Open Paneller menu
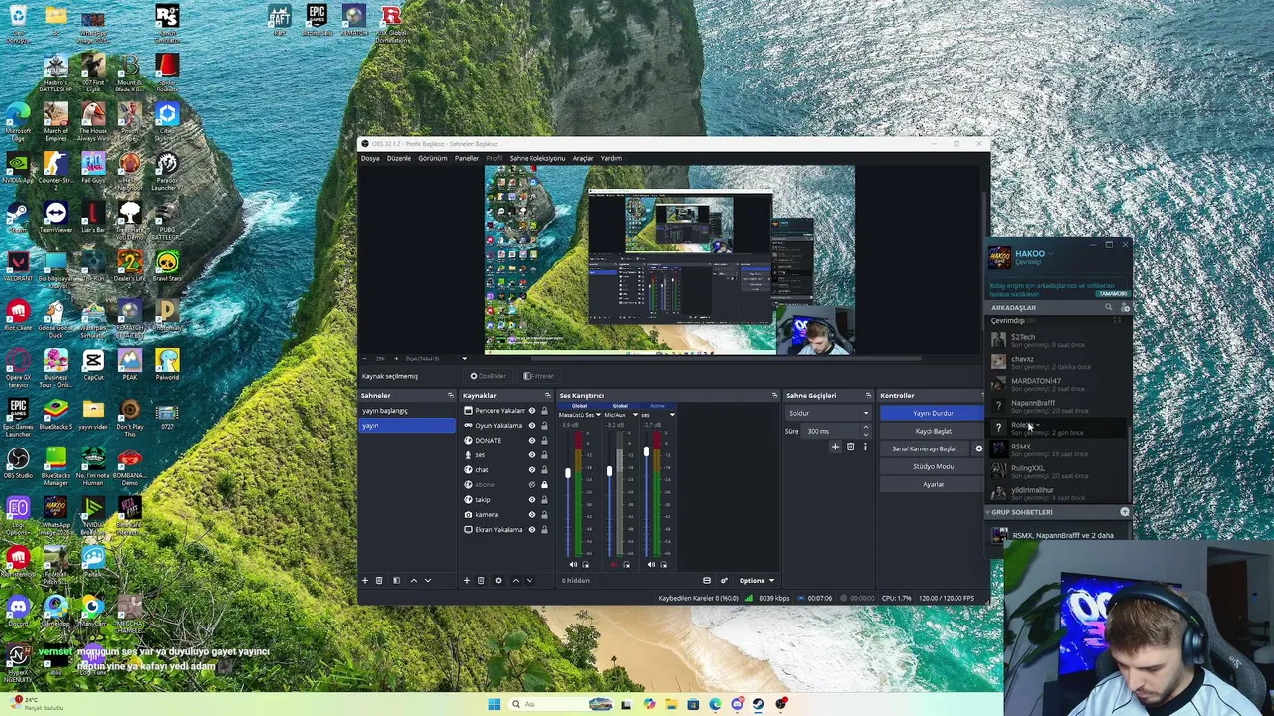The image size is (1274, 716). point(467,158)
